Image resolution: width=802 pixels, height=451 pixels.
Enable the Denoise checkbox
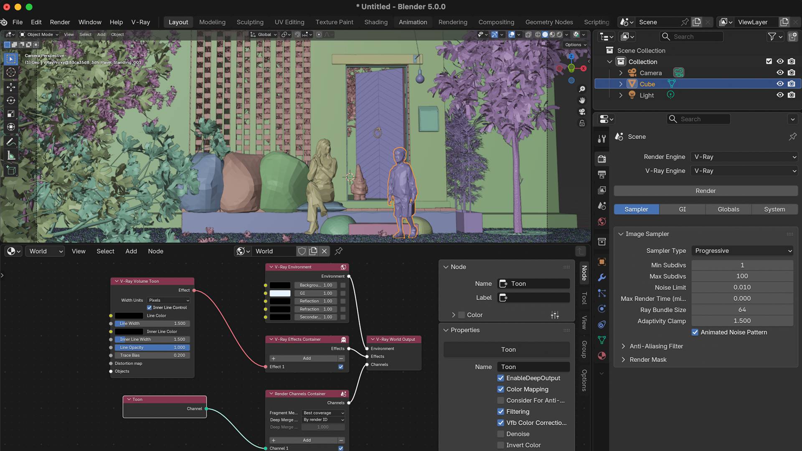[500, 434]
